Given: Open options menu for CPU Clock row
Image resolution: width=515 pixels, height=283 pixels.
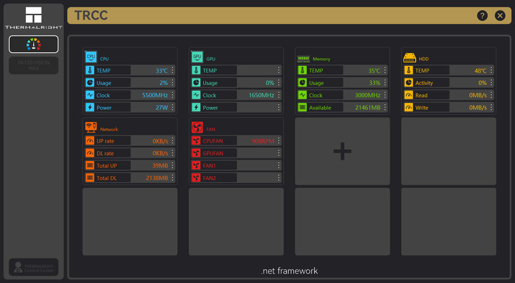Looking at the screenshot, I should 173,95.
